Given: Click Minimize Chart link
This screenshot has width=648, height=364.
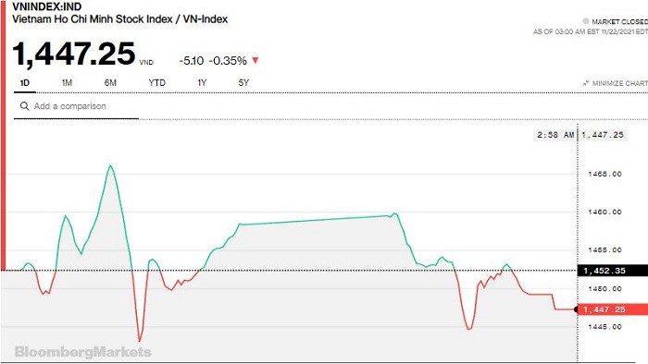Looking at the screenshot, I should coord(620,83).
